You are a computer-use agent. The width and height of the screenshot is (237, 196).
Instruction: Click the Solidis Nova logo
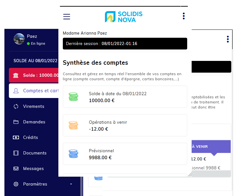click(x=124, y=17)
